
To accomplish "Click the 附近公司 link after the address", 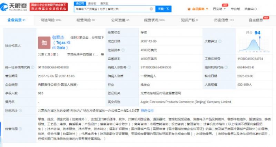I will pyautogui.click(x=147, y=111).
